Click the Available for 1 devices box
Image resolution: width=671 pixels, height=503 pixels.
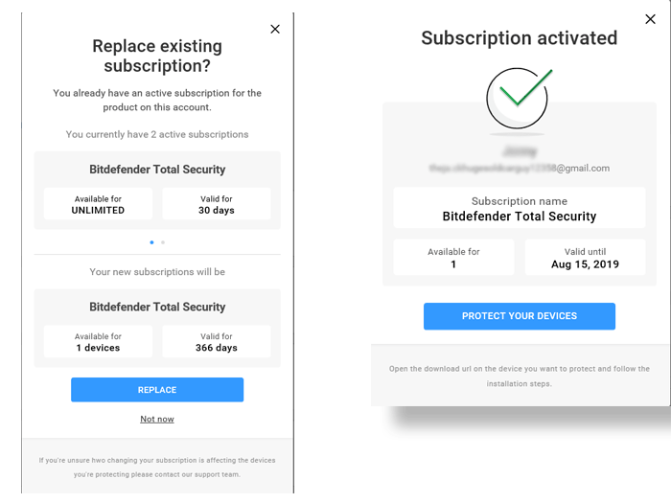[98, 341]
